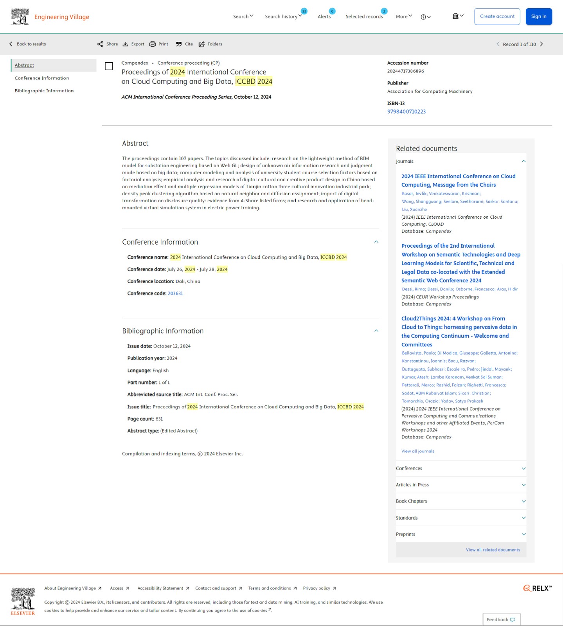This screenshot has width=563, height=626.
Task: Open ISBN-13 link 9798400710223
Action: pos(406,112)
